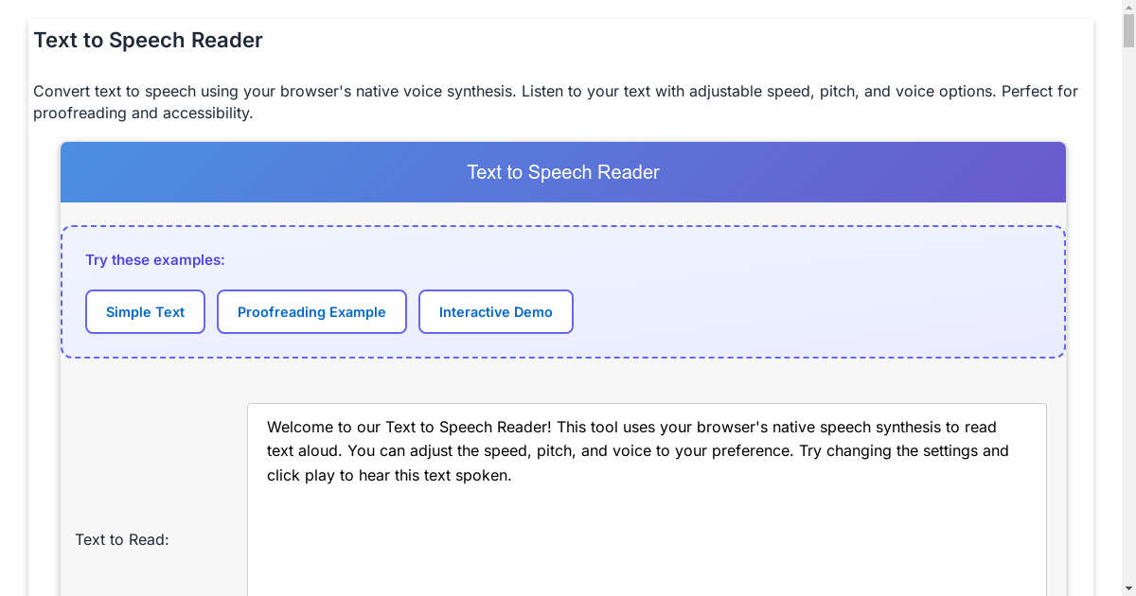Screen dimensions: 1136x596
Task: Start the Interactive Demo example
Action: point(495,312)
